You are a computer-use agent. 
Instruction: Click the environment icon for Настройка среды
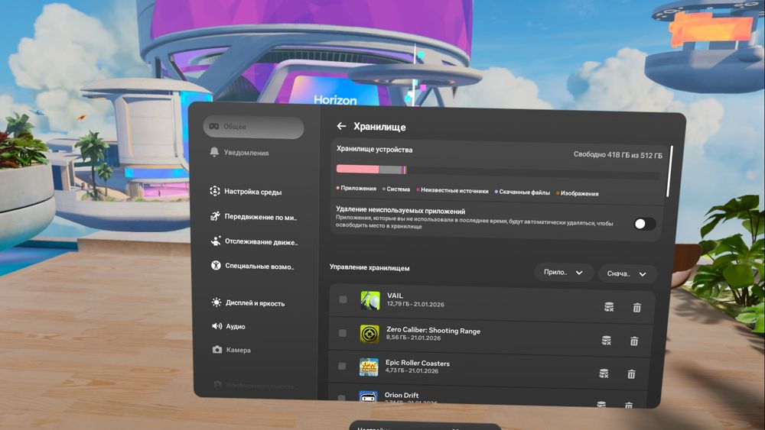point(215,191)
